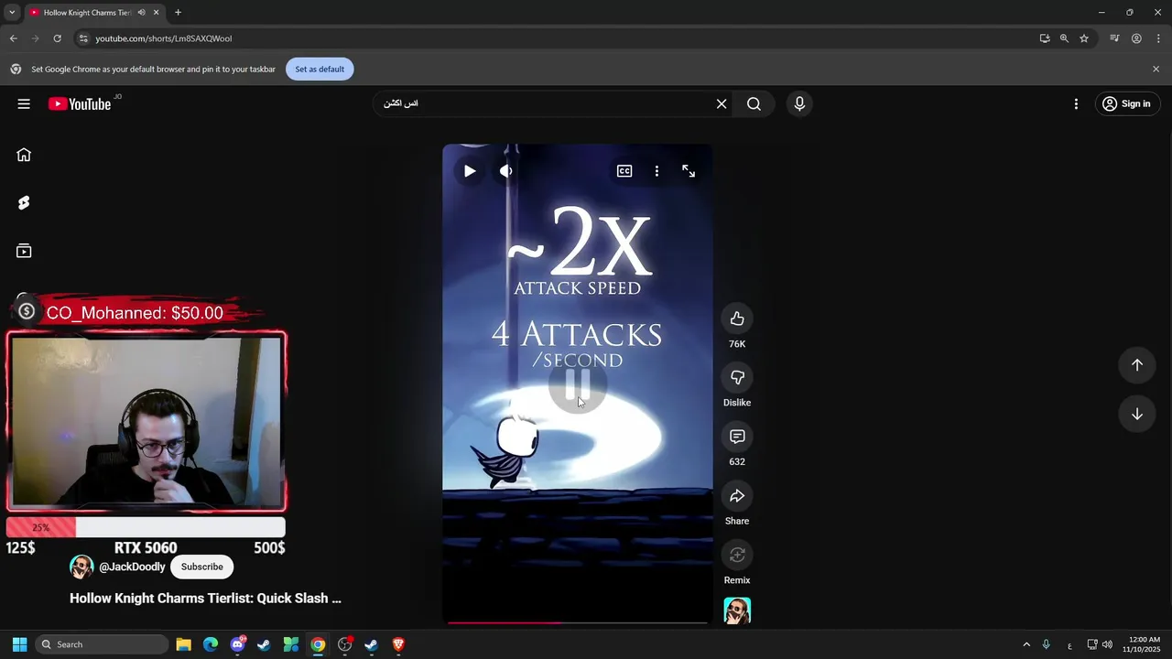Click the YouTube logo
1172x659 pixels.
[x=80, y=103]
